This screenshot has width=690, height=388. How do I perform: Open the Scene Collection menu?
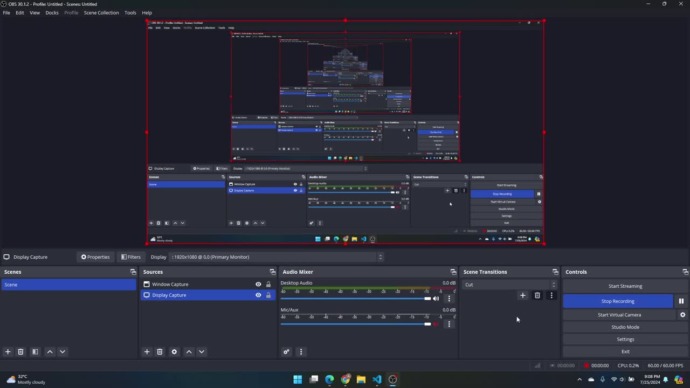101,12
